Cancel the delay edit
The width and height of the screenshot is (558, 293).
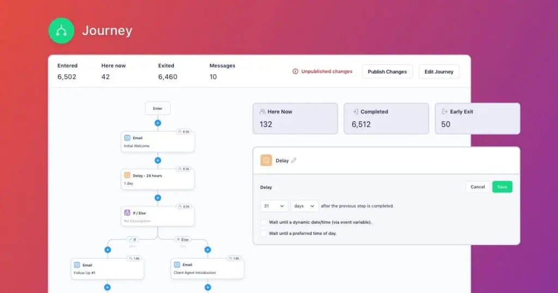(x=477, y=187)
